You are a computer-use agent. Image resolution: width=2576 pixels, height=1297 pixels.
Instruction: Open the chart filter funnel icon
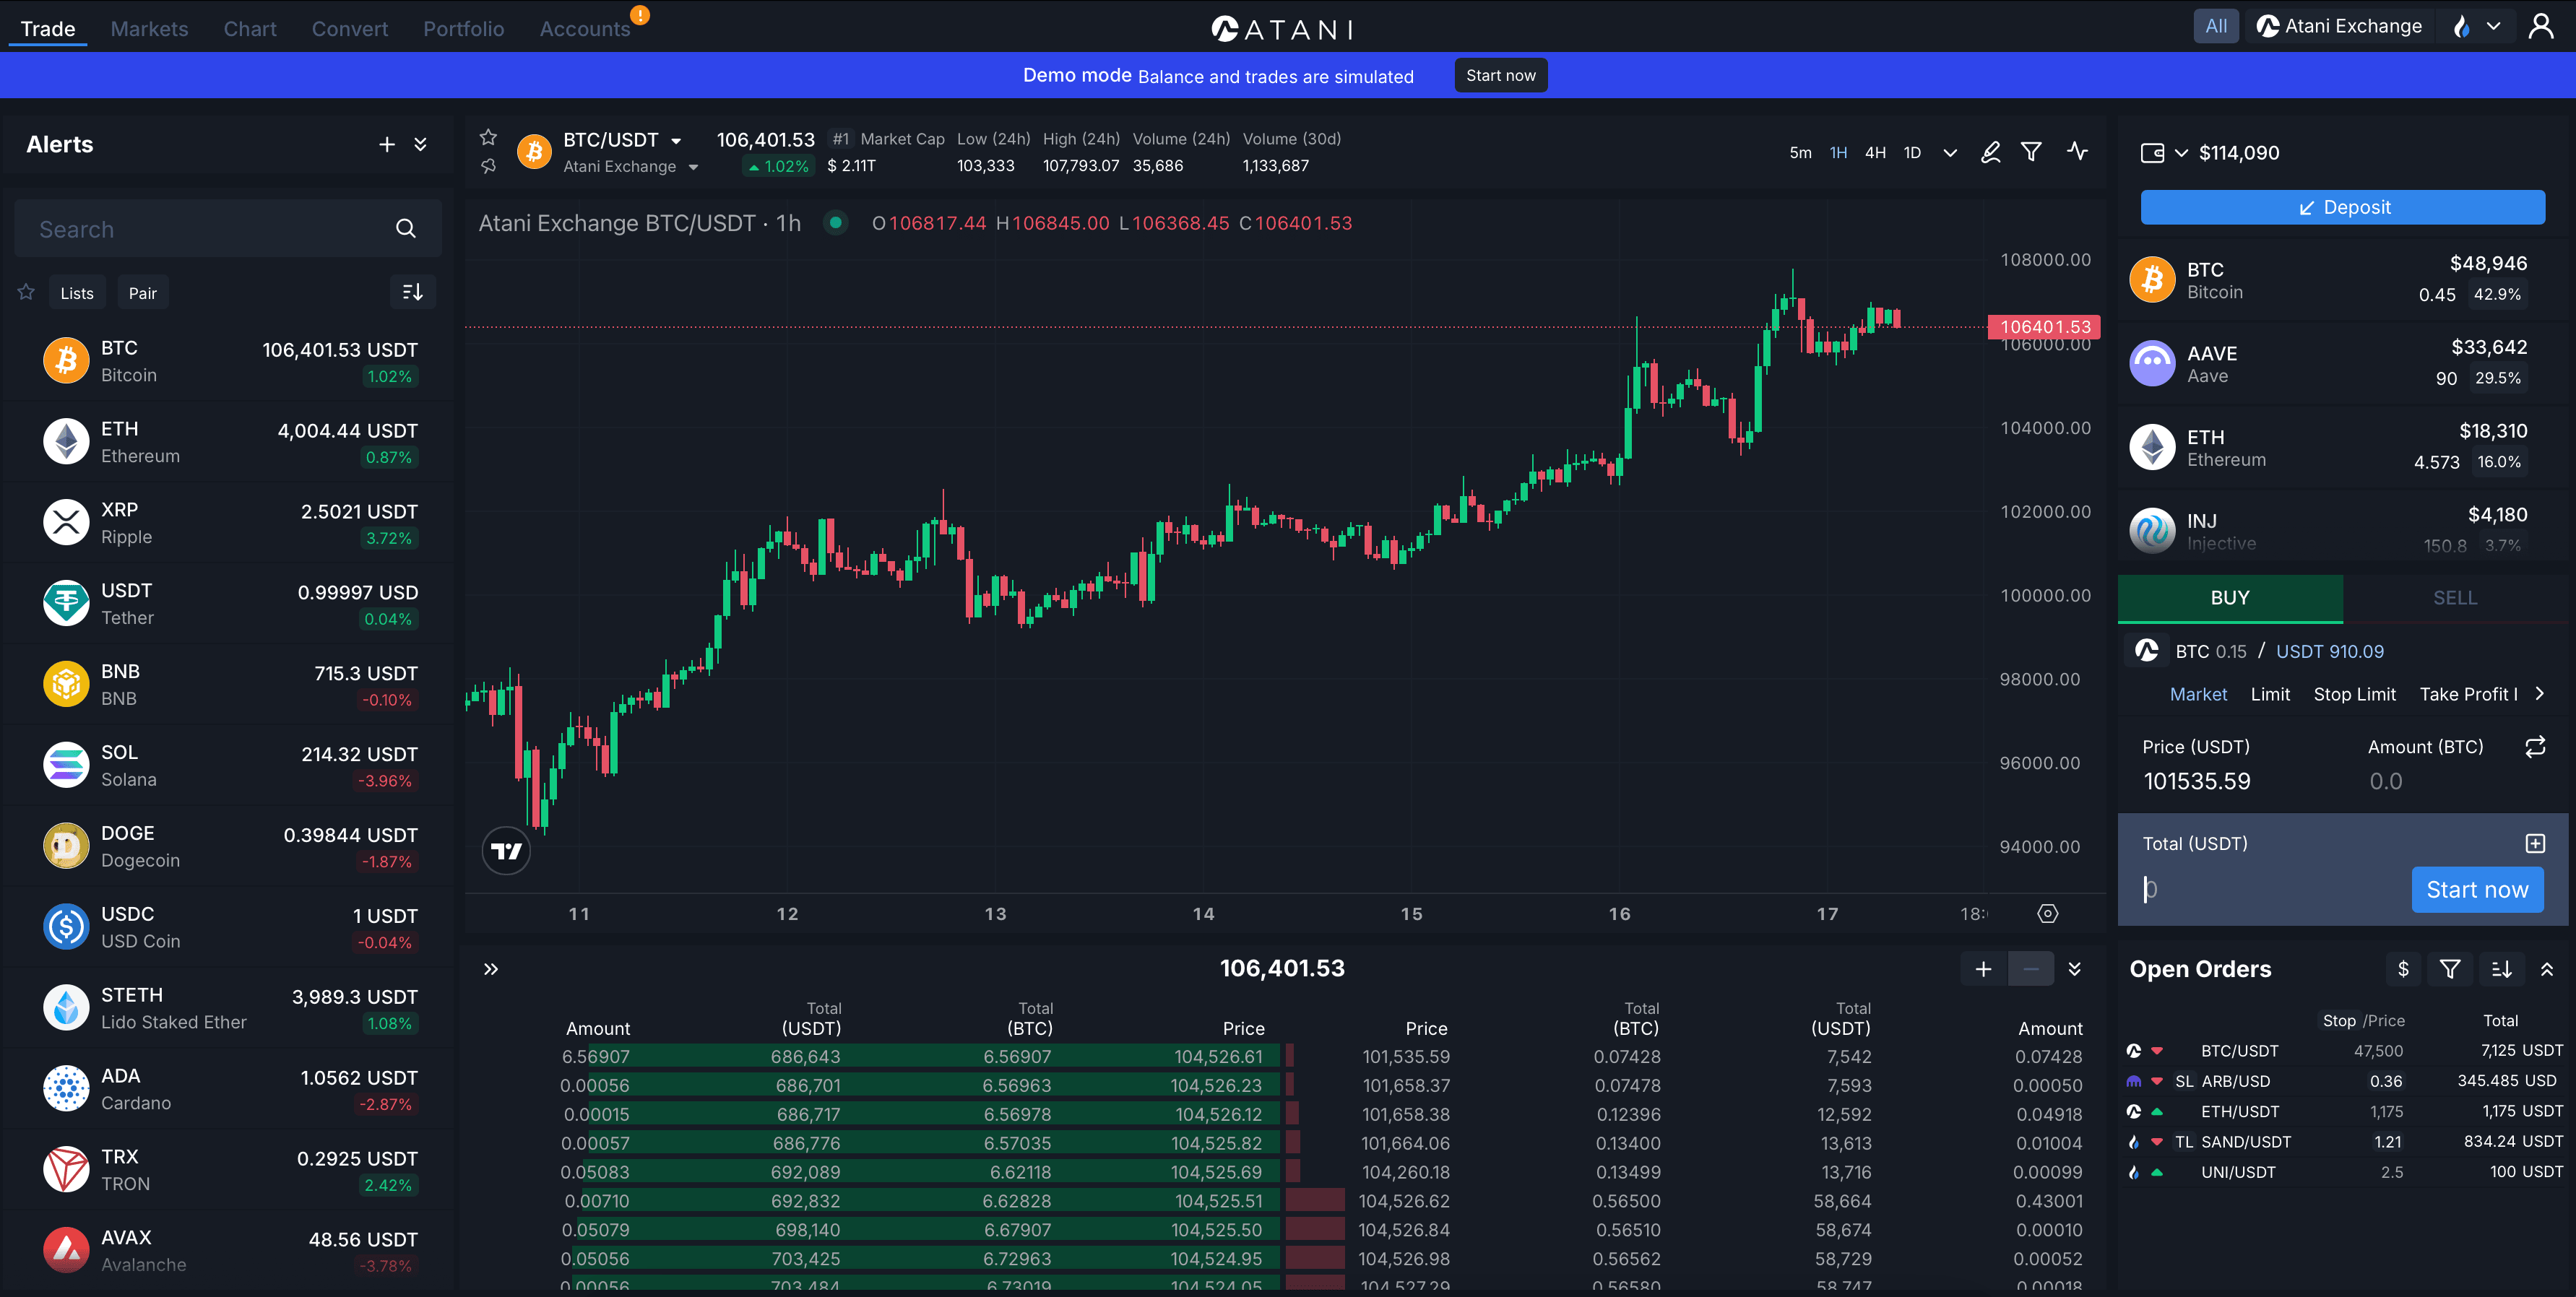click(2031, 152)
